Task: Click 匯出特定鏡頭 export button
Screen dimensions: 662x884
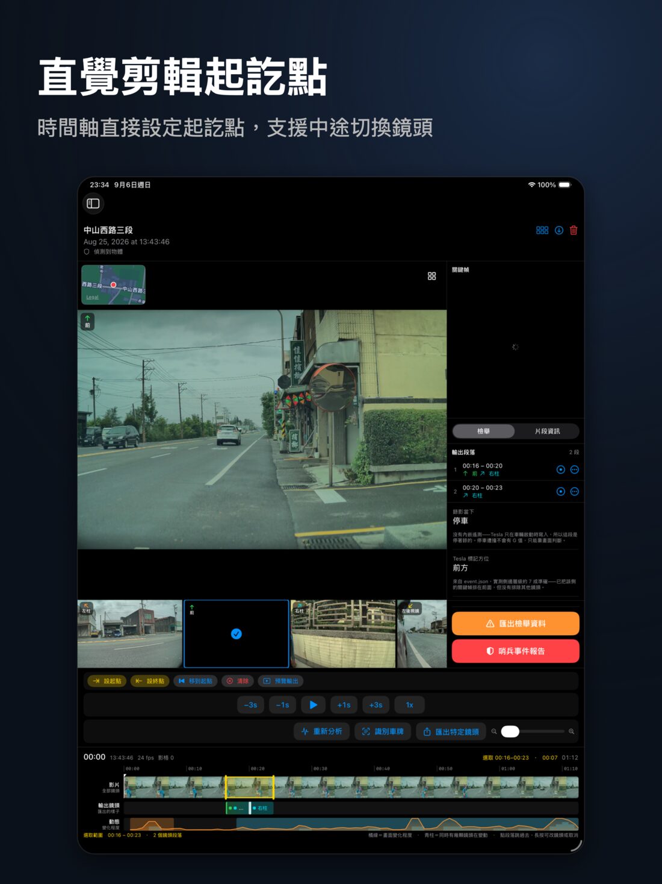Action: pos(451,732)
